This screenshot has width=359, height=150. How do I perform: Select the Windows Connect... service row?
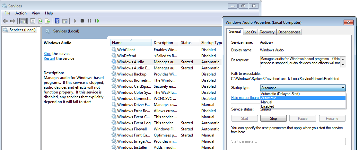click(166, 99)
